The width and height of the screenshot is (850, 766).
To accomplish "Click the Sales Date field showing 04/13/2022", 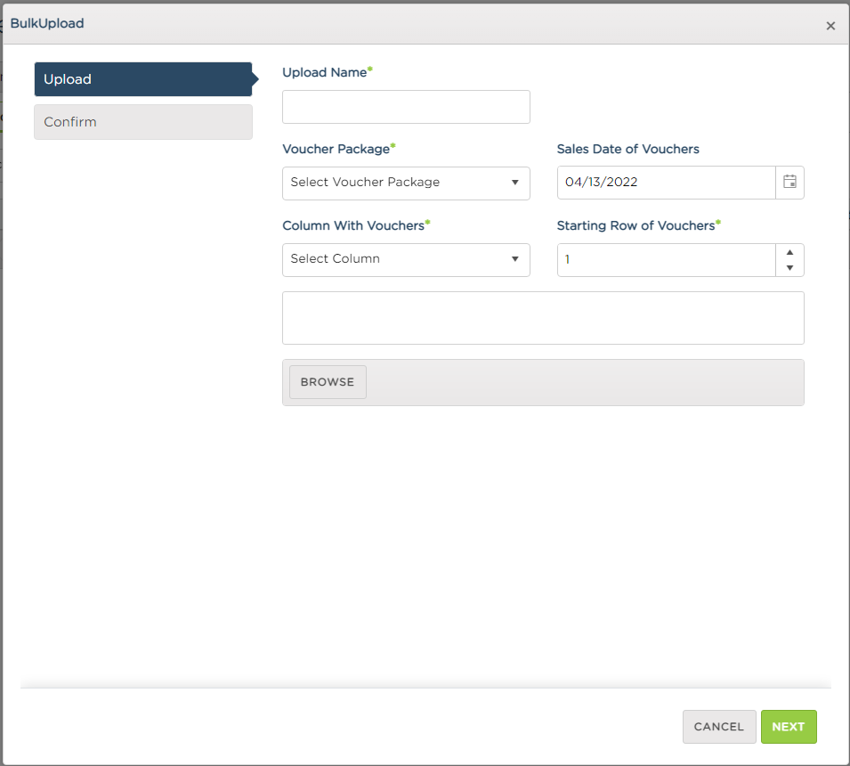I will point(666,183).
